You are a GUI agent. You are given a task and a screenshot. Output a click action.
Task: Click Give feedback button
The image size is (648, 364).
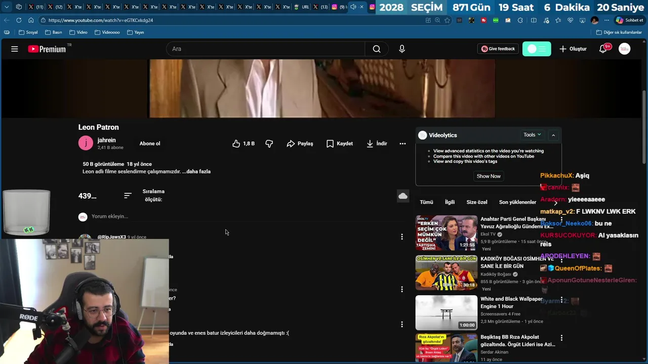tap(498, 49)
